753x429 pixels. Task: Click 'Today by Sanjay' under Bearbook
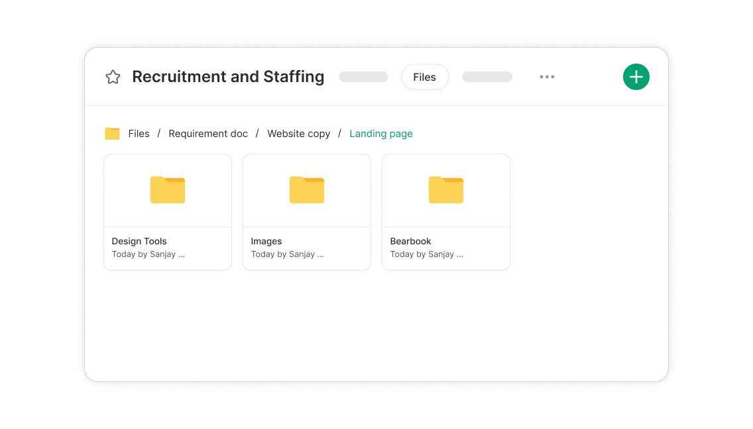coord(426,254)
